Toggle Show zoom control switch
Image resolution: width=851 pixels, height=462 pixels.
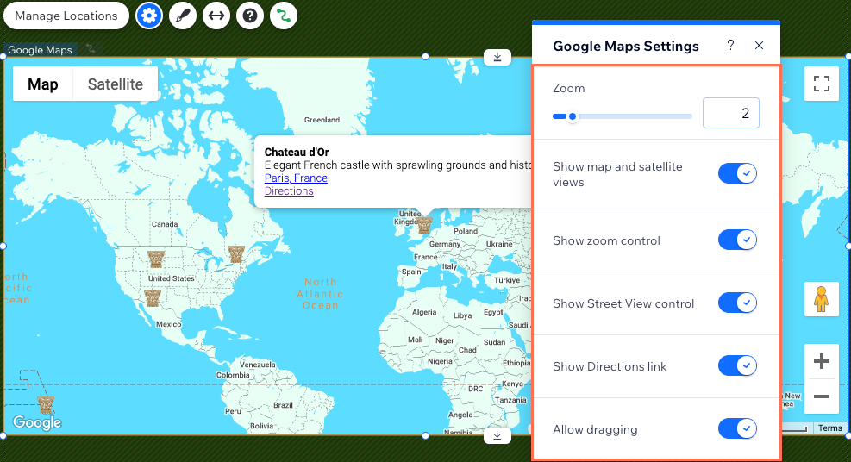coord(737,240)
